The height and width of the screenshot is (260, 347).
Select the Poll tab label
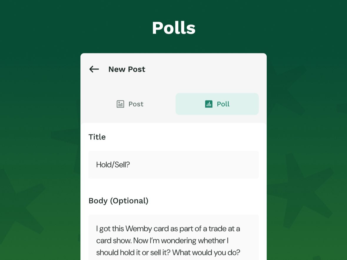(223, 104)
